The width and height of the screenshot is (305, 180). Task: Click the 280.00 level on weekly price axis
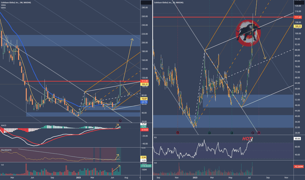pyautogui.click(x=145, y=8)
